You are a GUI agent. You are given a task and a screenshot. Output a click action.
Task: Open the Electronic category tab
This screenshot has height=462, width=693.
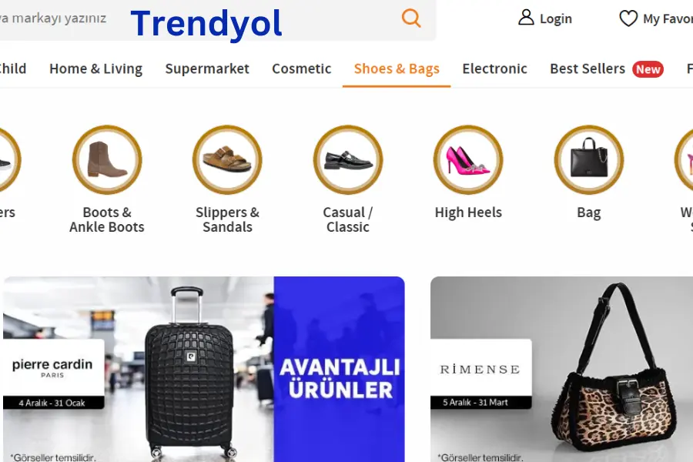coord(494,69)
